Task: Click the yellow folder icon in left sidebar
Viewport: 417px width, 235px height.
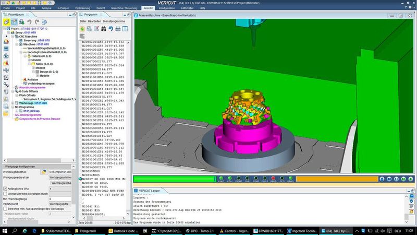Action: (6, 113)
